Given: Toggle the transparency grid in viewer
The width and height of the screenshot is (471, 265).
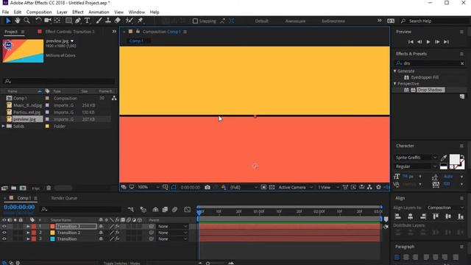Looking at the screenshot, I should tap(272, 187).
